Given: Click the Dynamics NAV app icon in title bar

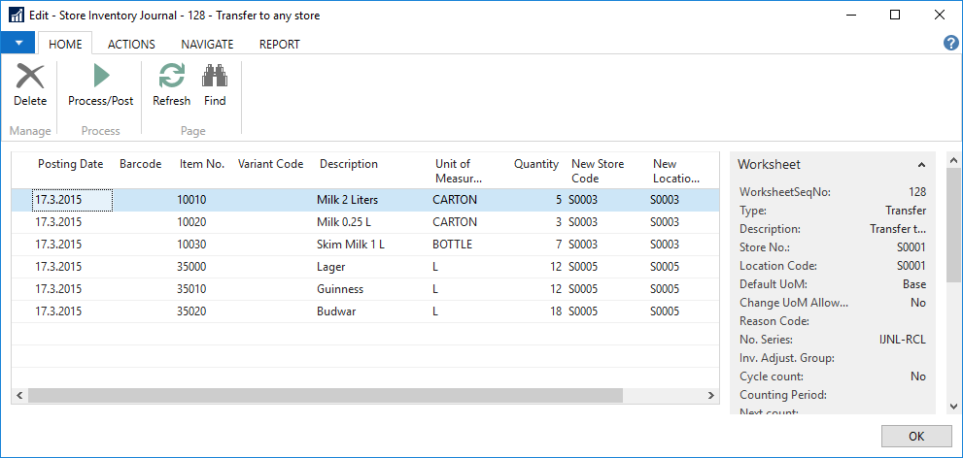Looking at the screenshot, I should [x=16, y=16].
